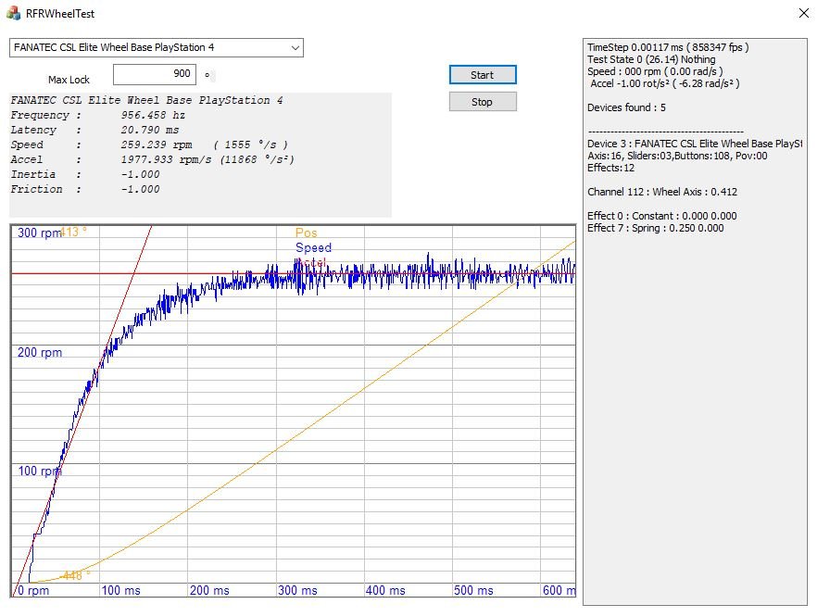This screenshot has height=616, width=817.
Task: Click inside the Max Lock value field
Action: [153, 74]
